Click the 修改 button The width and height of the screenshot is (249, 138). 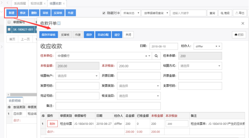pos(23,13)
